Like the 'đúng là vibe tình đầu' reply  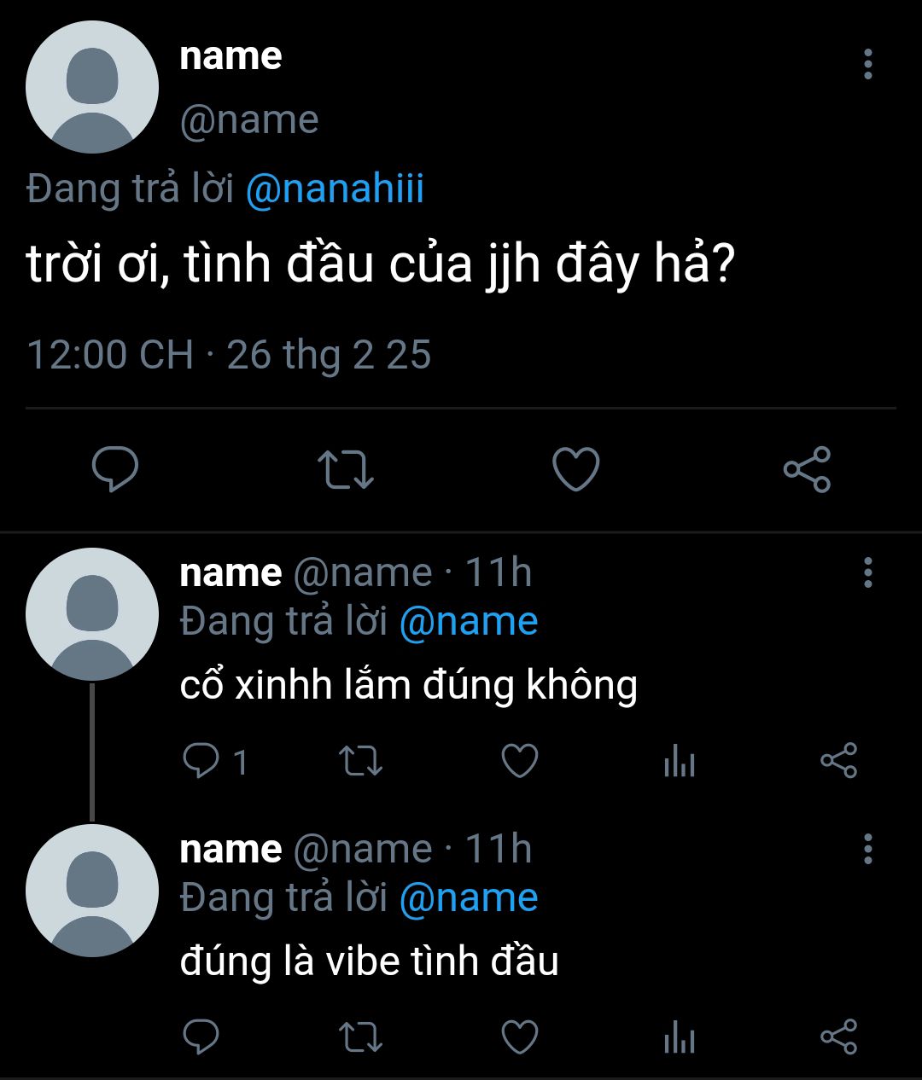click(519, 1037)
